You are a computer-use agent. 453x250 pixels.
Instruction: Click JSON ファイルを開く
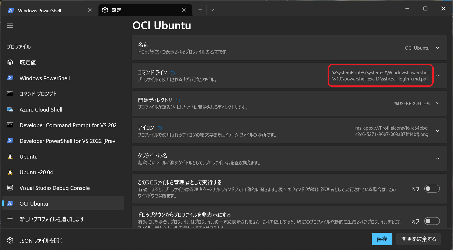coord(63,241)
